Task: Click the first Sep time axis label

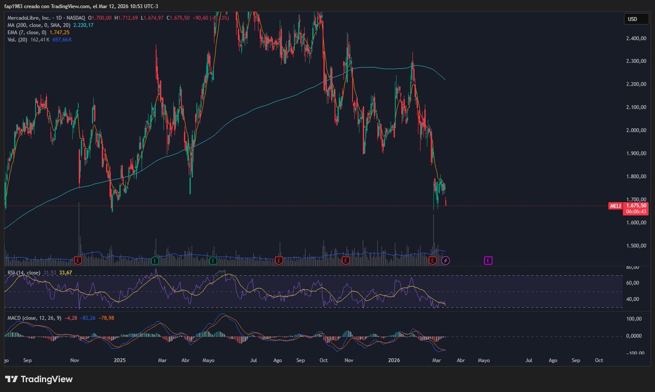Action: click(x=28, y=360)
